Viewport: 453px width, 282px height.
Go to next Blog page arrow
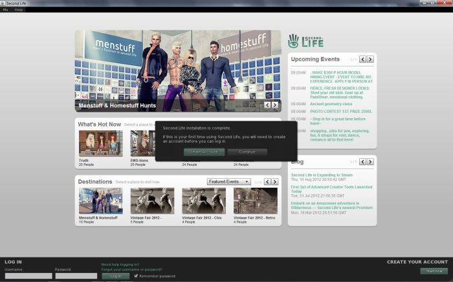(371, 161)
